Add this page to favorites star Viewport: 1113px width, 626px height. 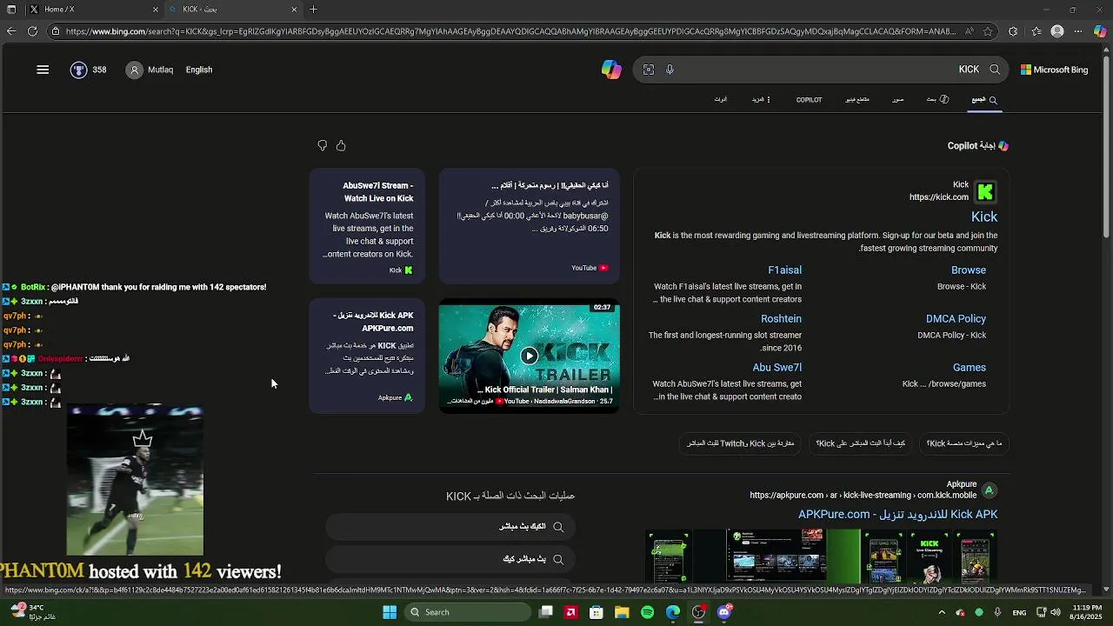[988, 31]
